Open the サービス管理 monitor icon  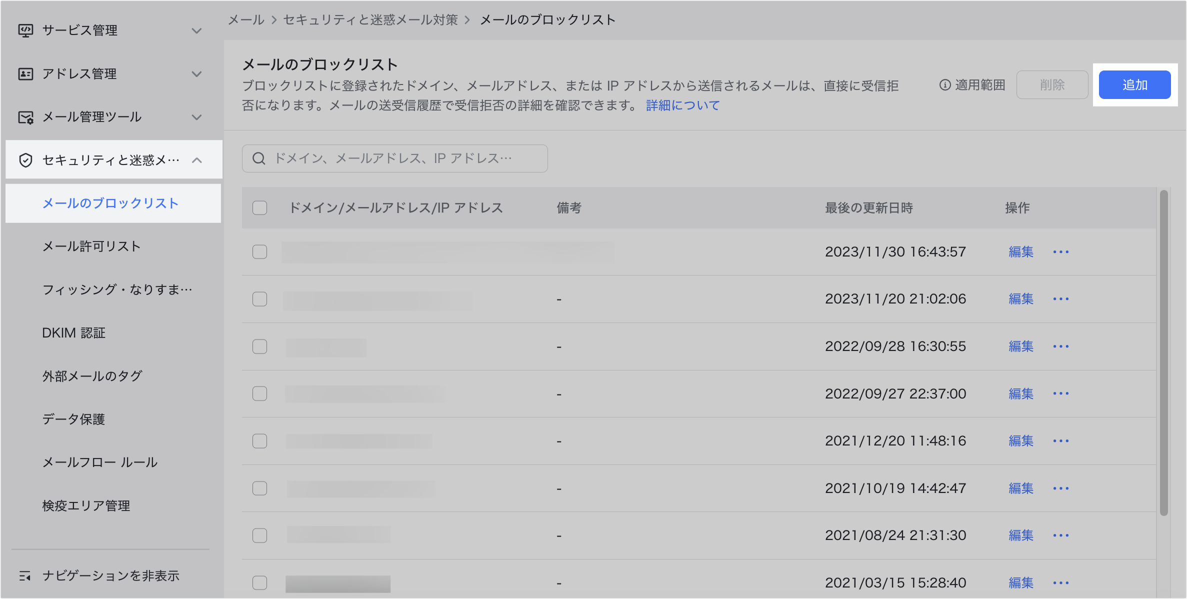click(25, 30)
